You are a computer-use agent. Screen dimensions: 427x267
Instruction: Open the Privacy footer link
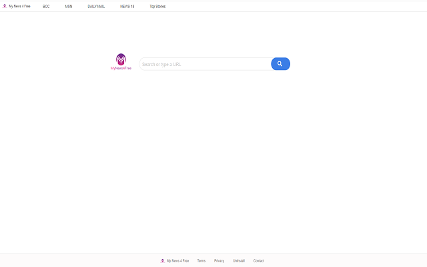(219, 261)
